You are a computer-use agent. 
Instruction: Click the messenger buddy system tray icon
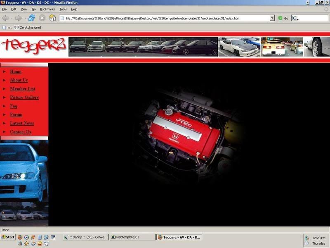307,238
